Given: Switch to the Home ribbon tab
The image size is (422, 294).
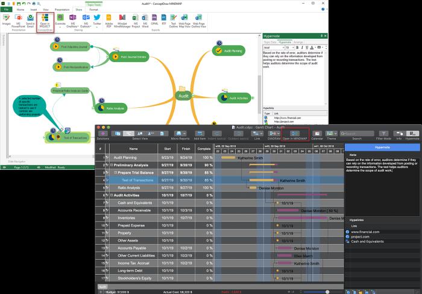Looking at the screenshot, I should click(20, 10).
